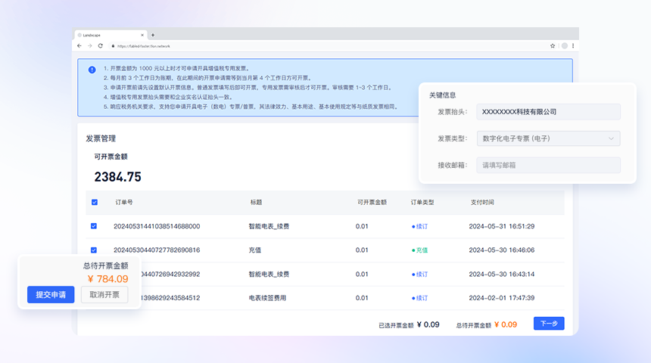Click the browser profile avatar icon
651x363 pixels.
click(564, 46)
